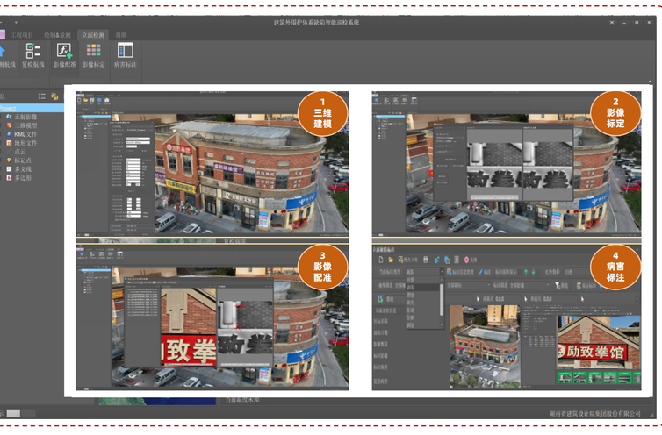Image resolution: width=662 pixels, height=435 pixels.
Task: Click open folder icon in 三维建模 screenshot
Action: click(x=85, y=100)
